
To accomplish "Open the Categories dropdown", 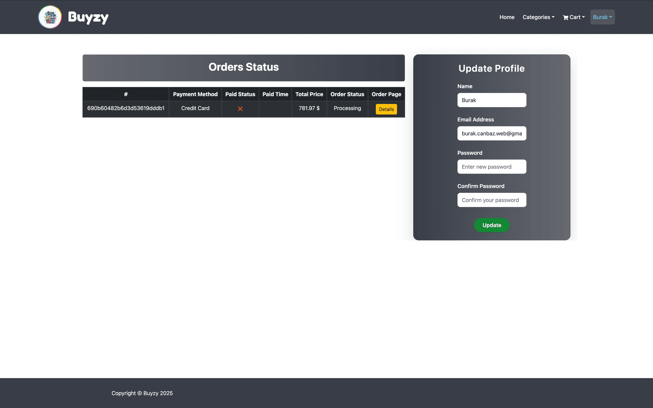I will tap(538, 17).
